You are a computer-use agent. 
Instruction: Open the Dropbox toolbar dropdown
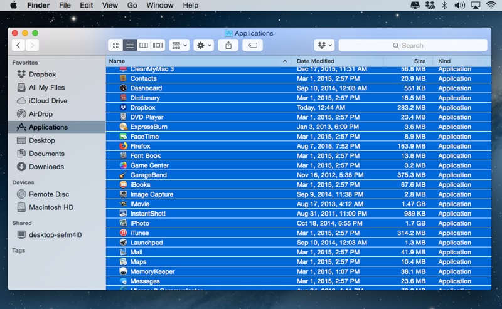(x=324, y=45)
